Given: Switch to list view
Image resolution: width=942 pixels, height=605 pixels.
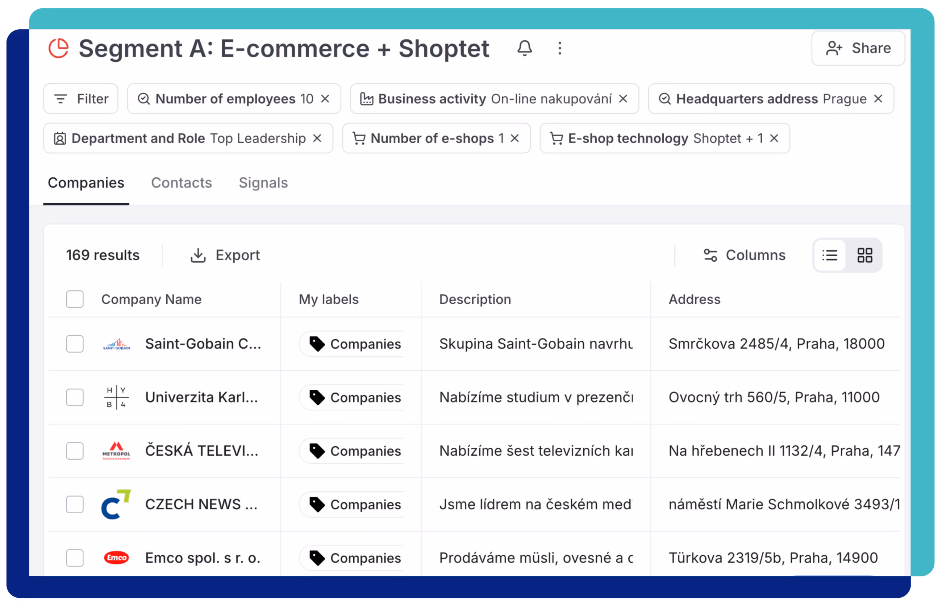Looking at the screenshot, I should click(x=830, y=254).
